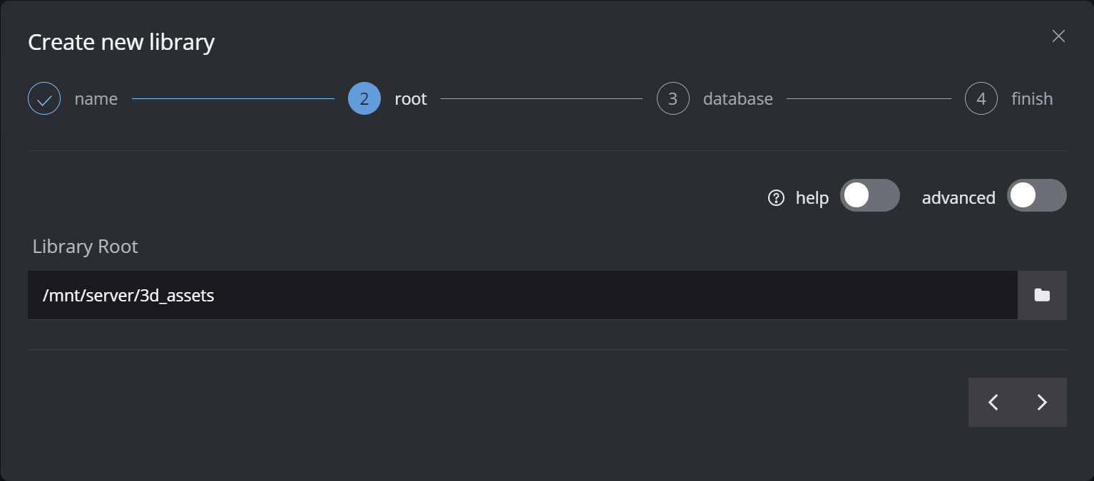Browse for library root with folder icon

pos(1042,295)
